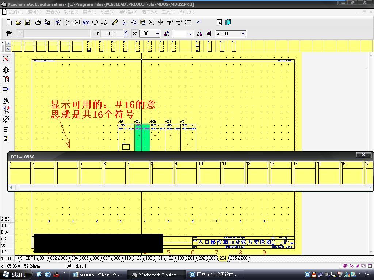
Task: Delete selection with the X icon
Action: pyautogui.click(x=151, y=22)
